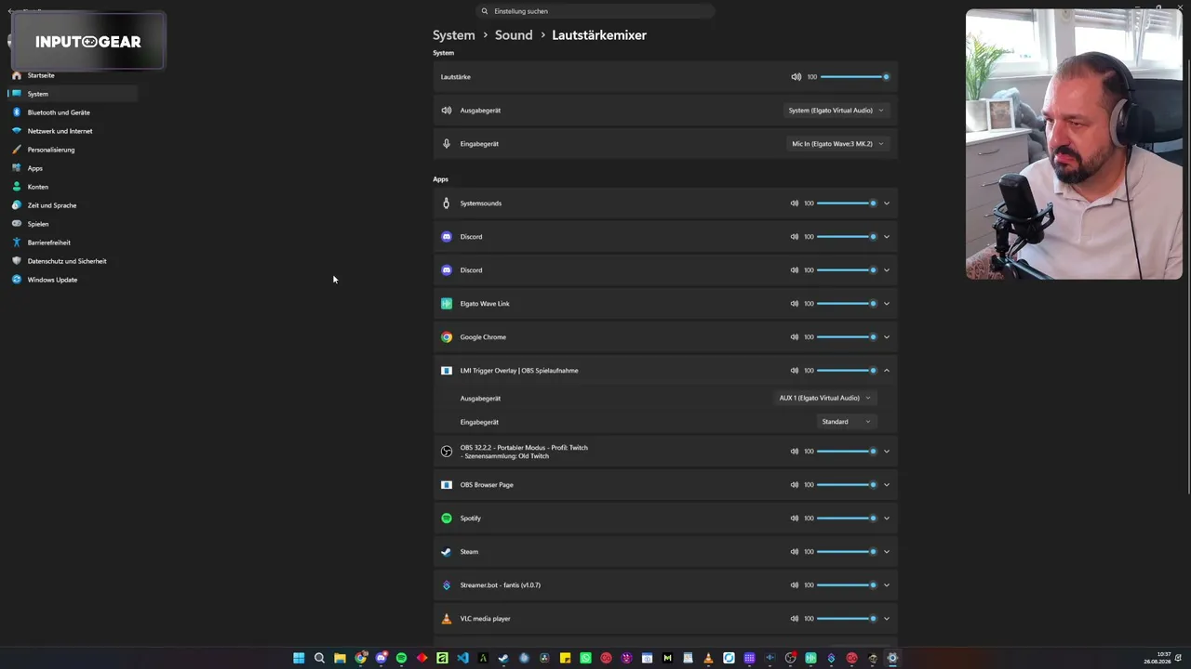Click the Netzwerk und Internet wifi icon
Viewport: 1191px width, 669px height.
click(17, 131)
